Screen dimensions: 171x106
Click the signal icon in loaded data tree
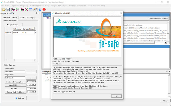point(48,18)
